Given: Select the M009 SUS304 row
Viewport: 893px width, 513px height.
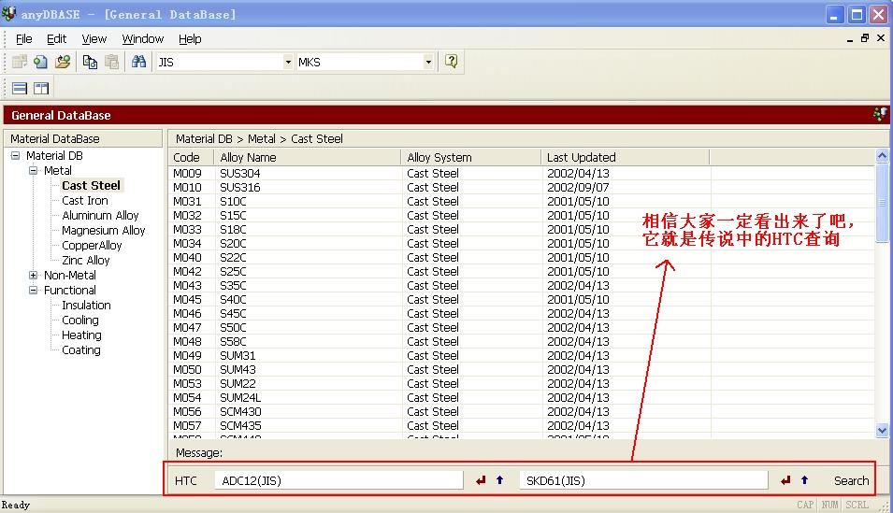Looking at the screenshot, I should tap(522, 173).
